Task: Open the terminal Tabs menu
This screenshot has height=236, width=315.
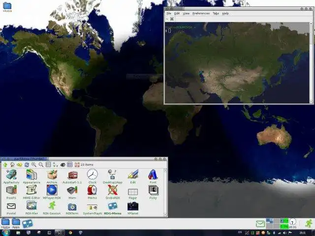Action: point(216,13)
